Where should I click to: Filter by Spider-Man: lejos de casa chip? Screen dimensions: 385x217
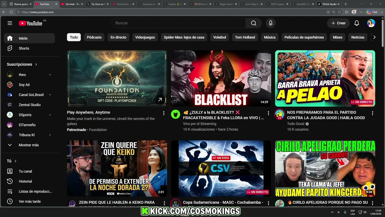(x=184, y=37)
